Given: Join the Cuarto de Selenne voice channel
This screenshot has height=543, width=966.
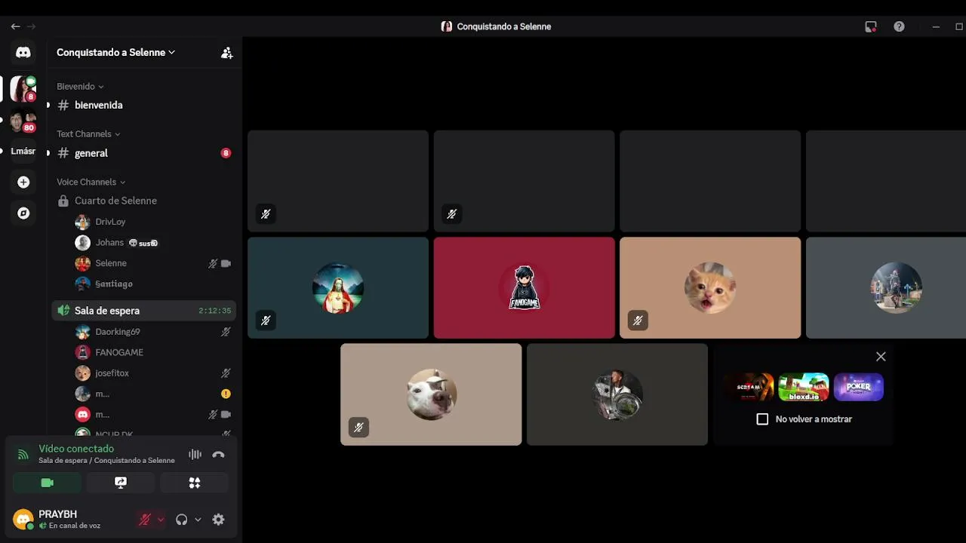Looking at the screenshot, I should pyautogui.click(x=143, y=201).
